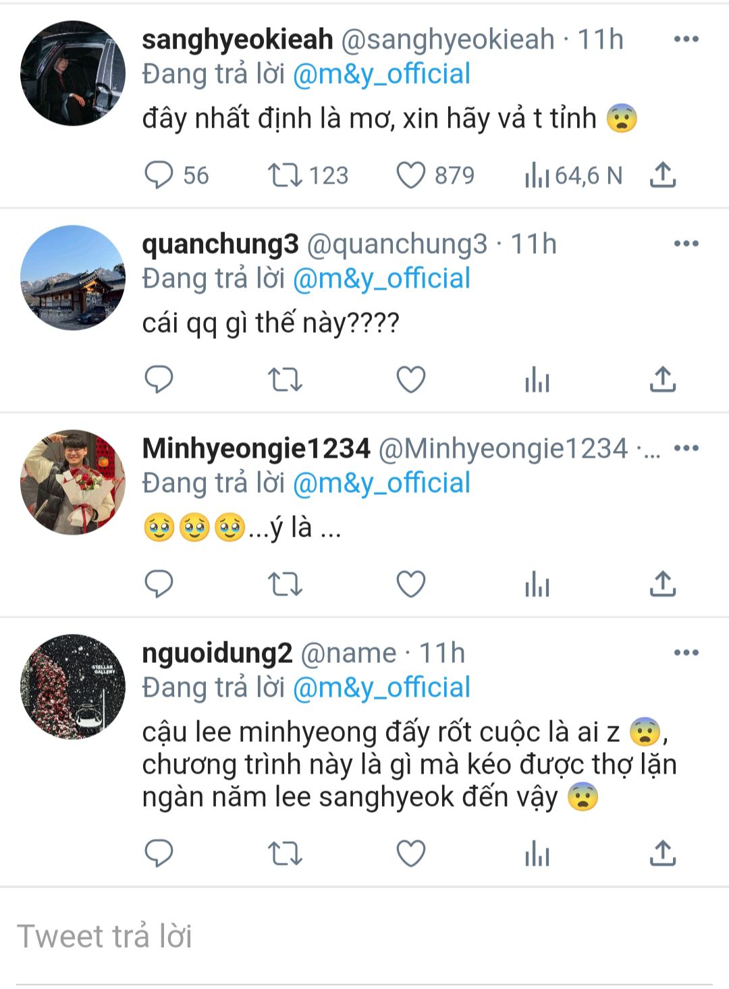729x989 pixels.
Task: Open nguoidung2's avatar thumbnail
Action: 73,687
